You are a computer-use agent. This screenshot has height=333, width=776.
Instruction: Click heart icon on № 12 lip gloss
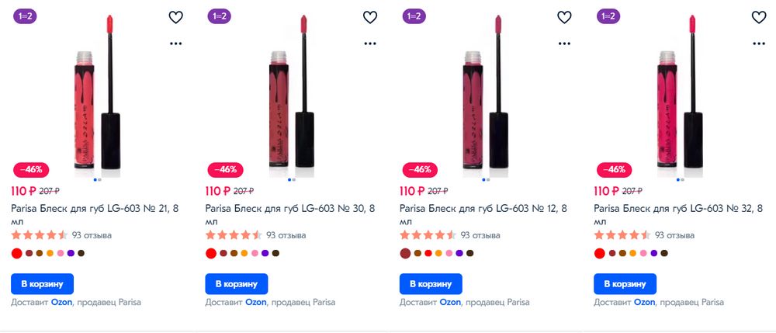click(564, 17)
